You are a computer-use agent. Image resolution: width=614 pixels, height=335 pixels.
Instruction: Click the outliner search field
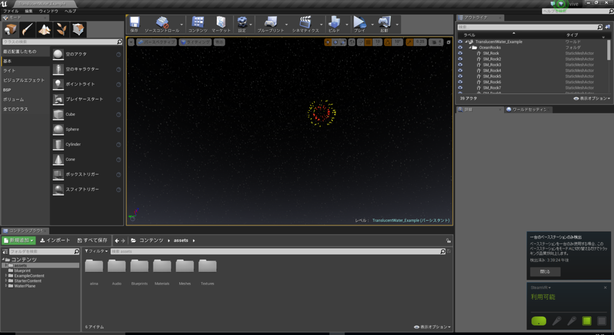click(530, 27)
